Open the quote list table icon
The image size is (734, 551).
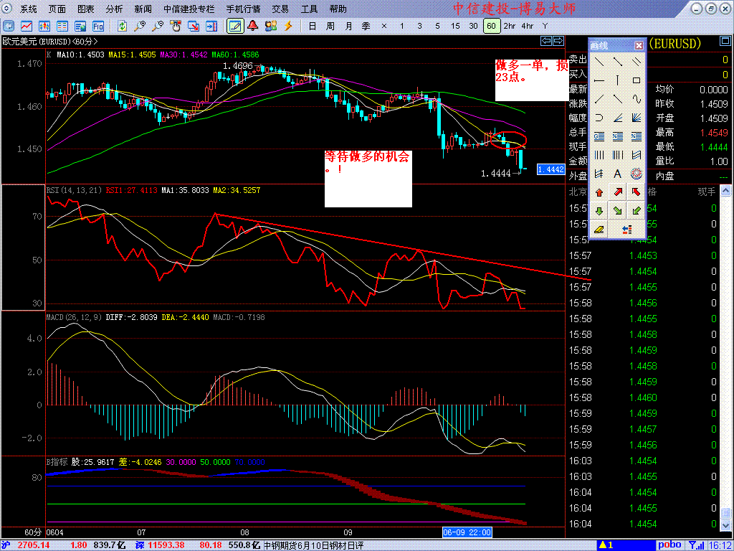point(62,26)
